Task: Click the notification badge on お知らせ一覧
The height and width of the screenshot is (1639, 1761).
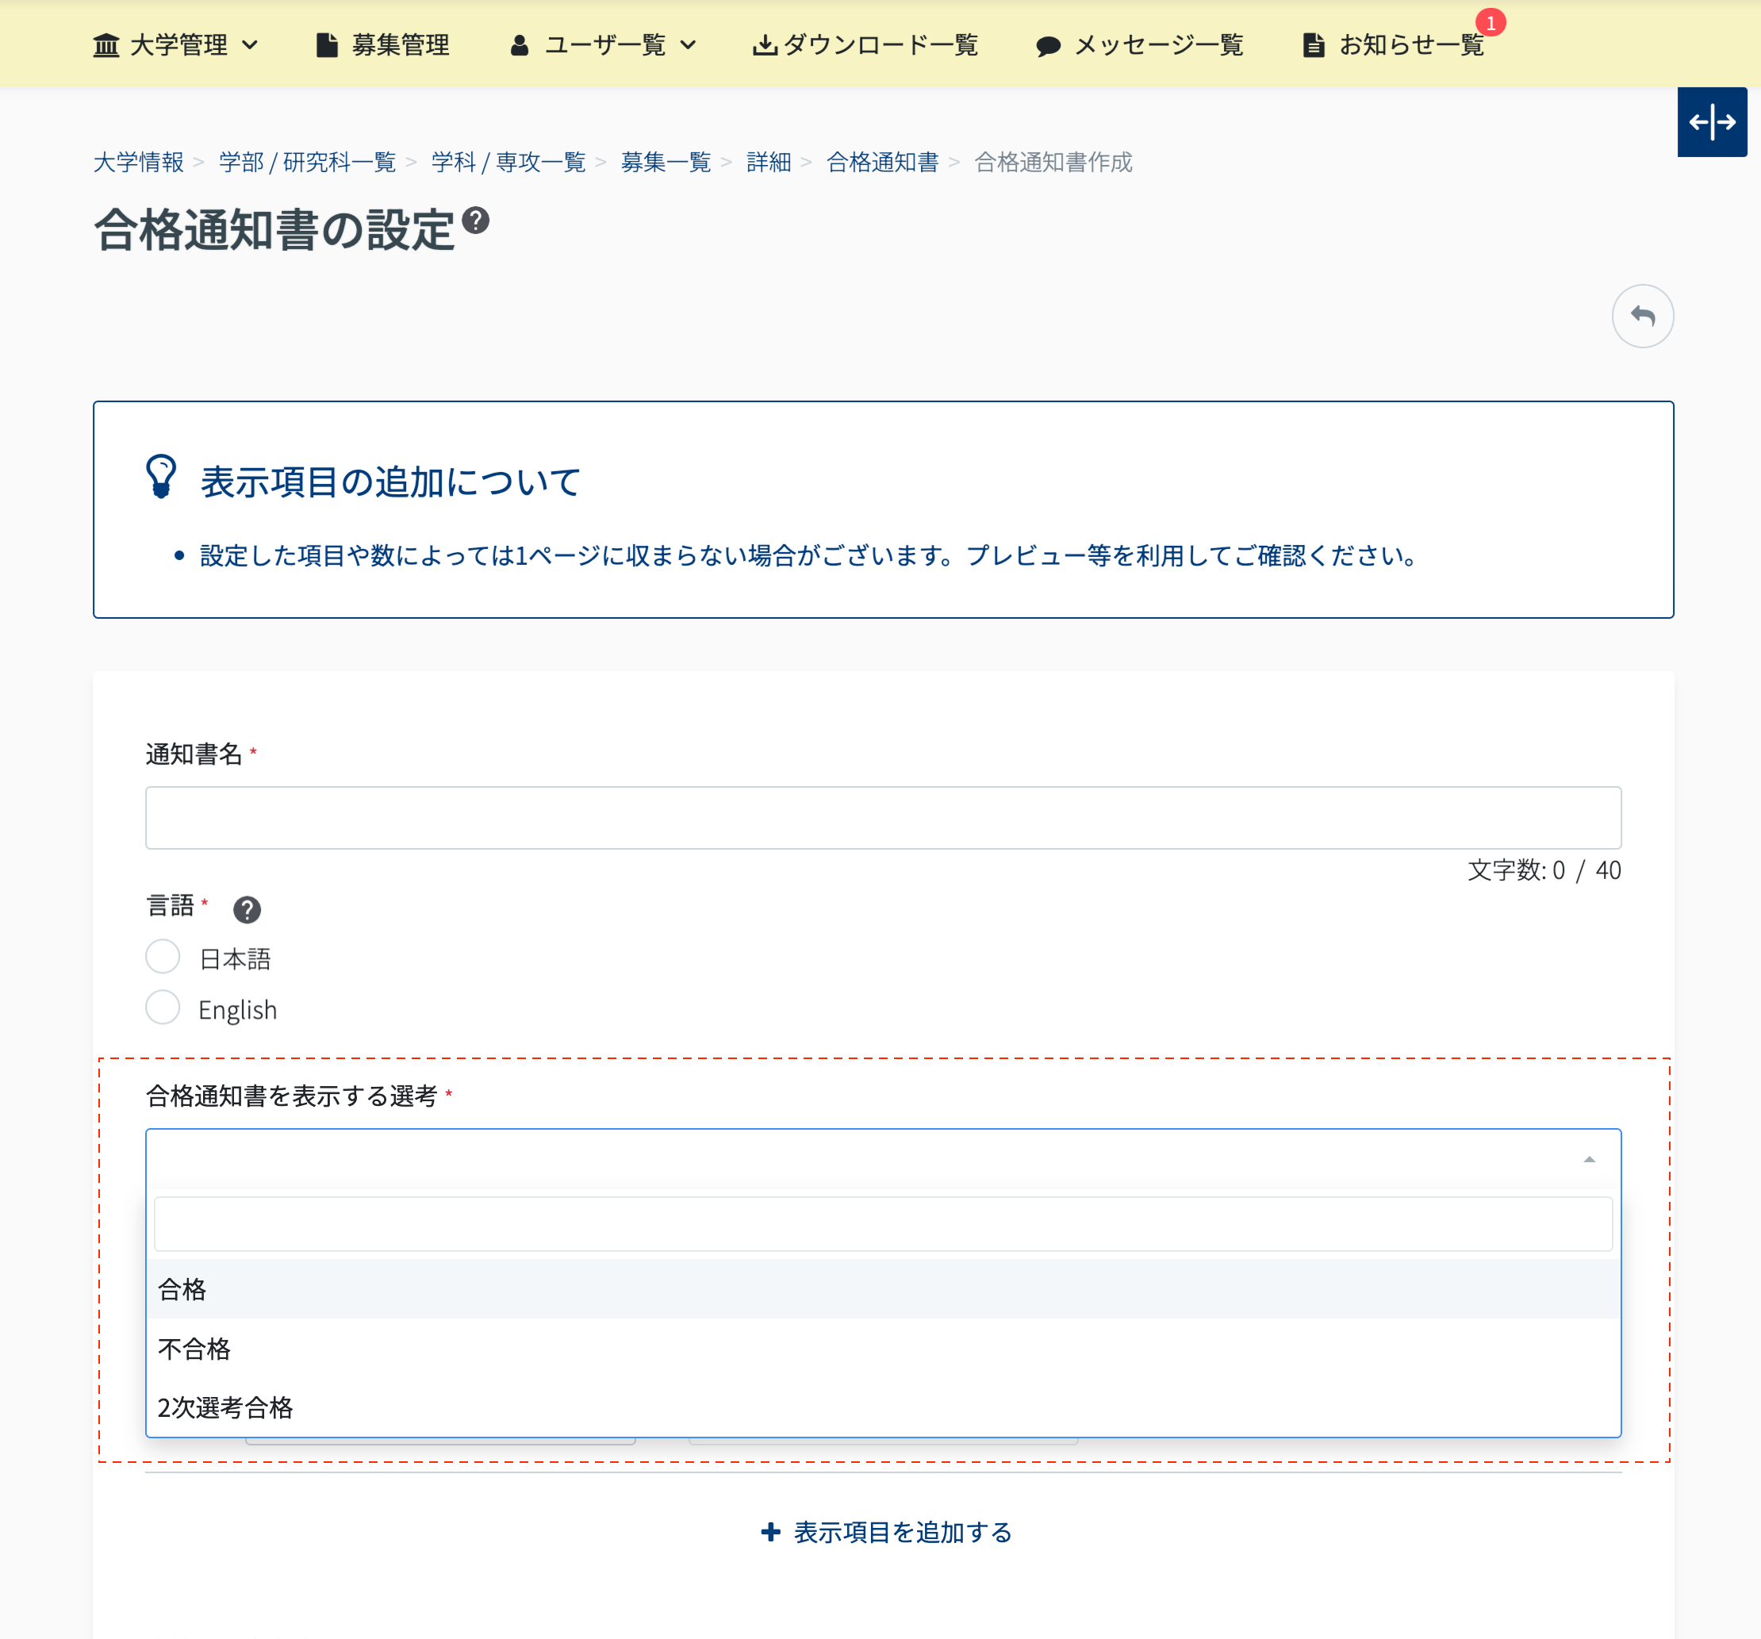Action: coord(1491,23)
